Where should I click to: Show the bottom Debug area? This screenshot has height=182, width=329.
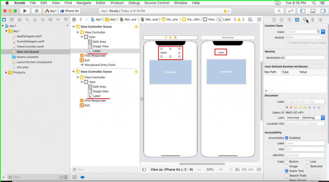click(313, 11)
